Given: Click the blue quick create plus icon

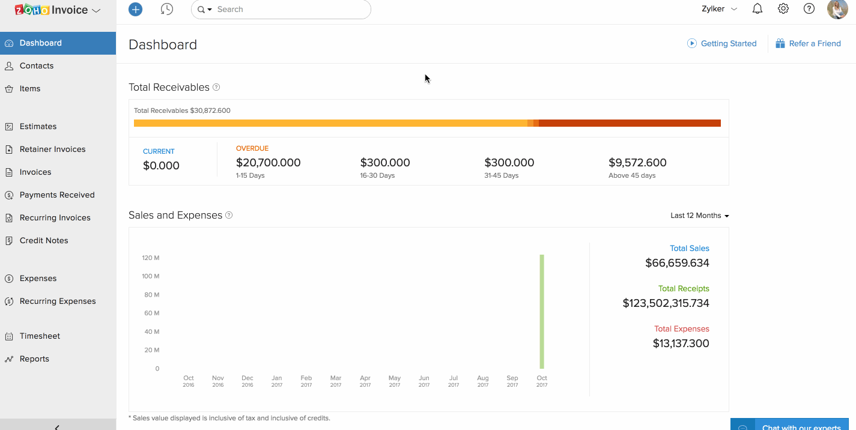Looking at the screenshot, I should [136, 10].
